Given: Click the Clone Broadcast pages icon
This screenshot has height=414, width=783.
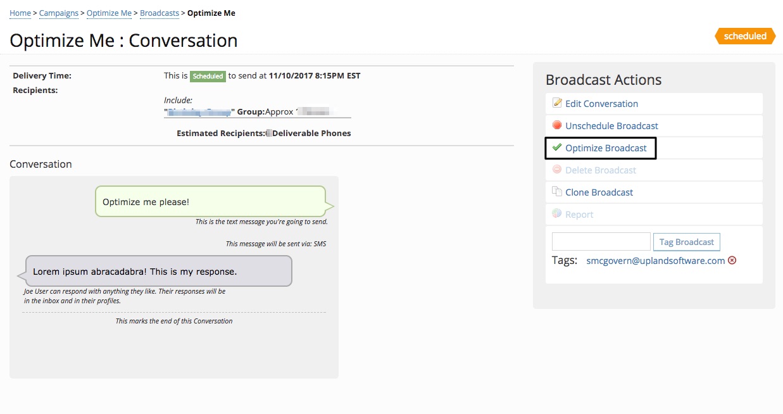Looking at the screenshot, I should click(x=557, y=192).
